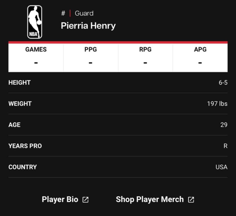This screenshot has width=236, height=216.
Task: Click the age value 29
Action: (x=224, y=125)
